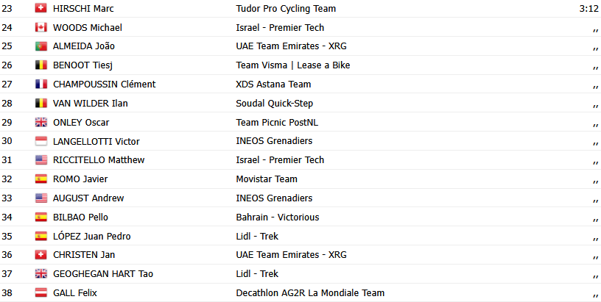Click US flag beside RICCITELLO Matthew
The image size is (601, 302).
(41, 160)
